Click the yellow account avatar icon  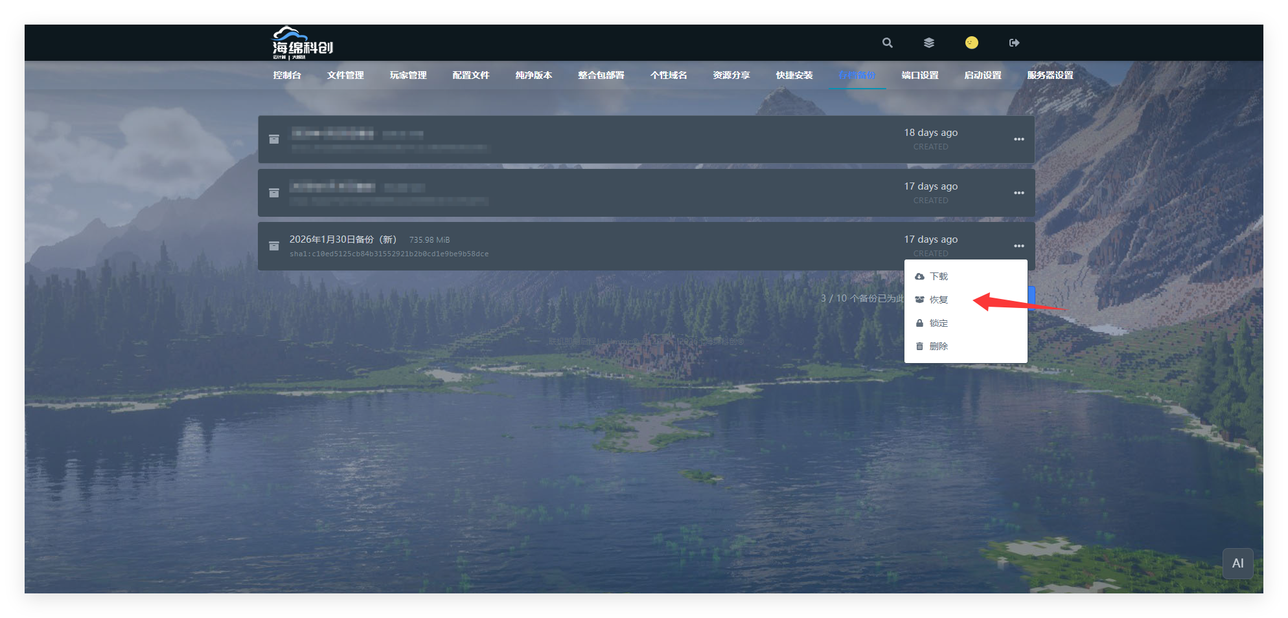click(x=971, y=43)
